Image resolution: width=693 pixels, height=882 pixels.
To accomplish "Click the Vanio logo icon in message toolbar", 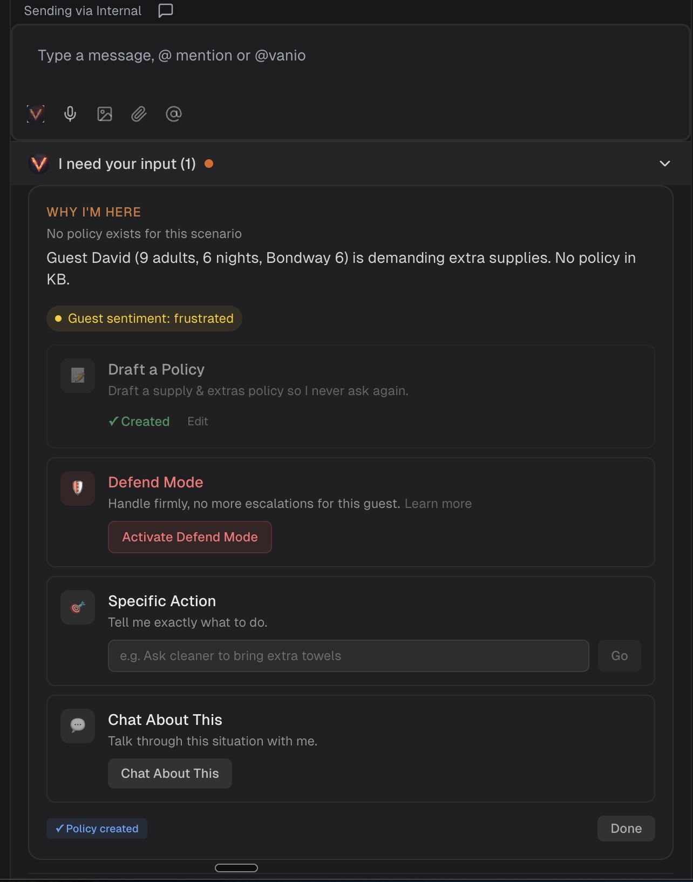I will pos(36,114).
